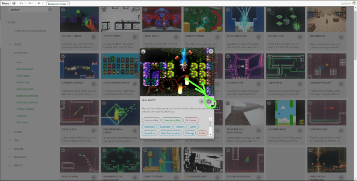Play the Alien Battle example
Viewport: 357px width, 181px height.
coord(176,37)
